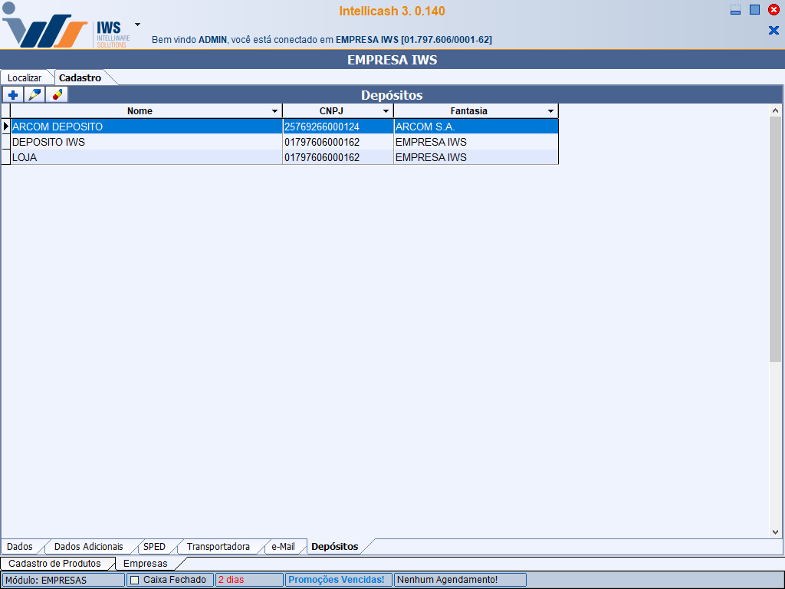Screen dimensions: 785x589
Task: Close the current module with blue X
Action: [x=774, y=30]
